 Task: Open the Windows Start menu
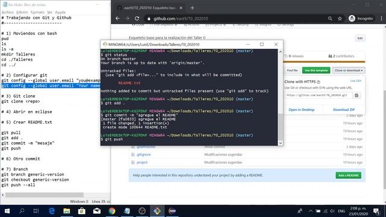pyautogui.click(x=7, y=211)
